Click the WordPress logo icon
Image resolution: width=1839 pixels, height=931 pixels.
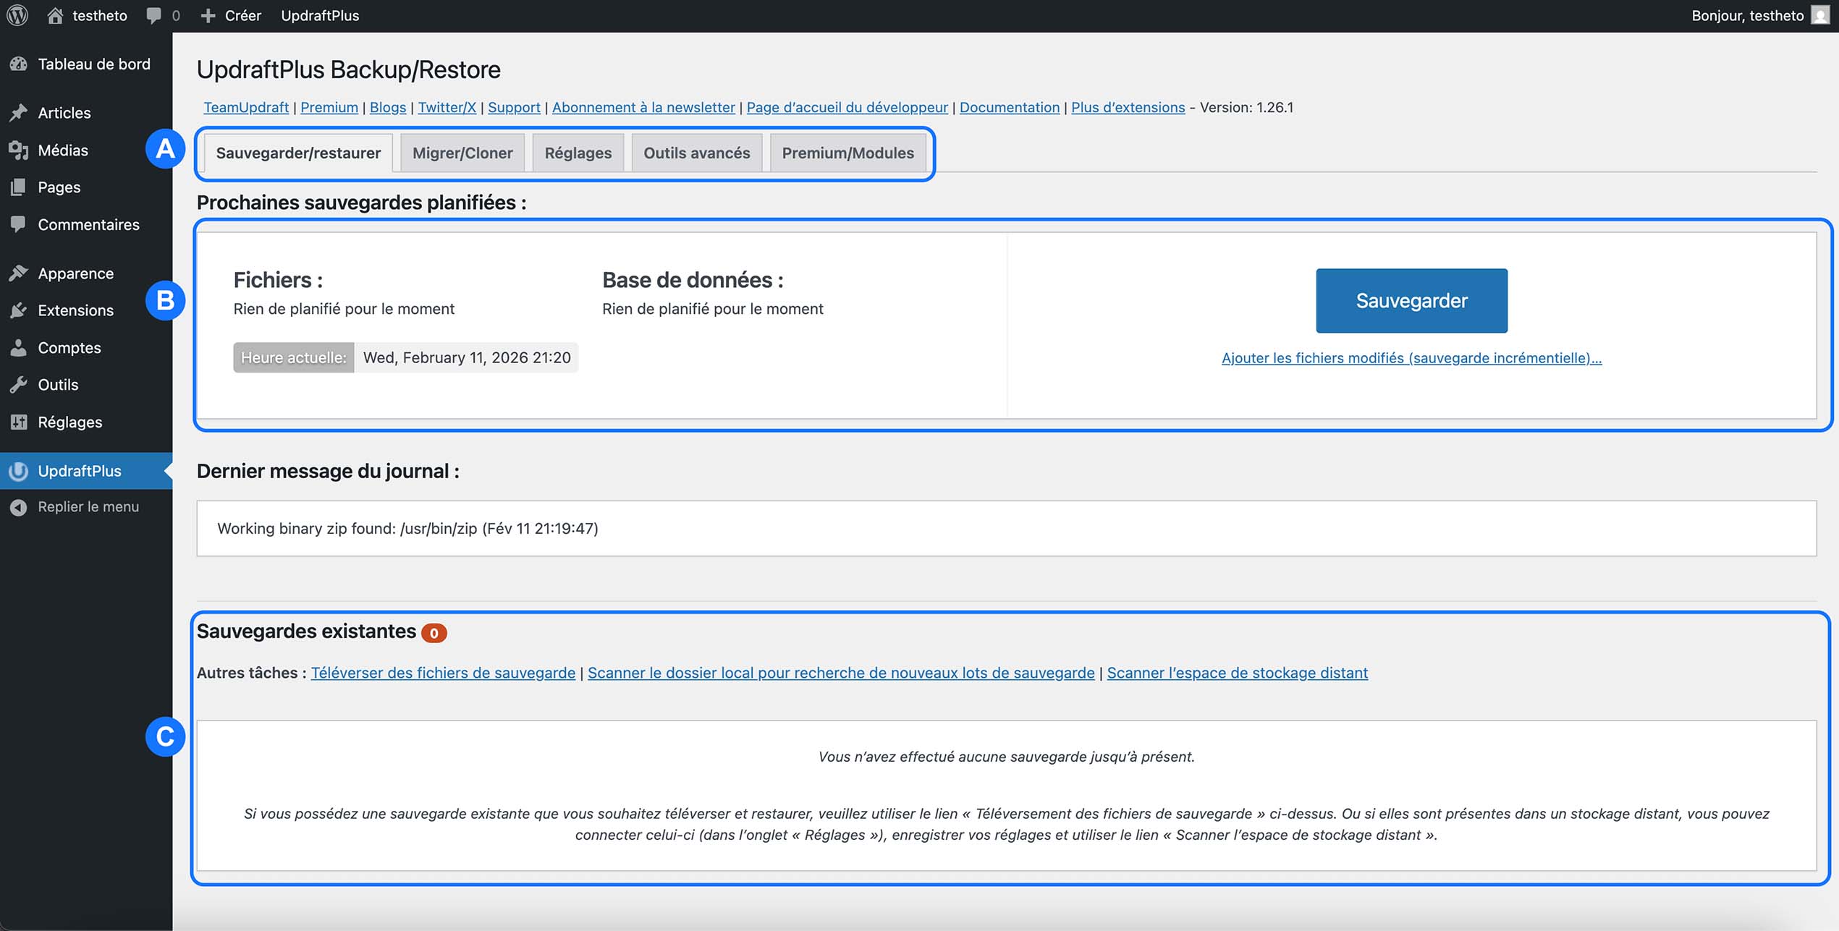(17, 15)
